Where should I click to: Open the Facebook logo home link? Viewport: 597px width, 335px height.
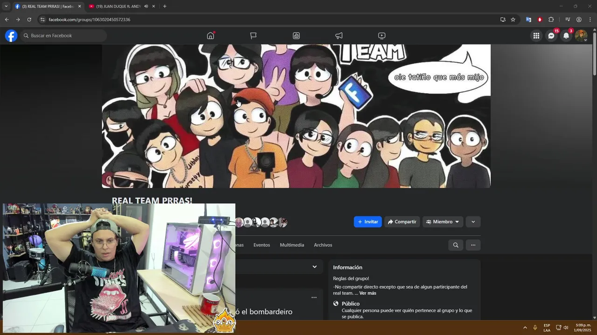11,35
